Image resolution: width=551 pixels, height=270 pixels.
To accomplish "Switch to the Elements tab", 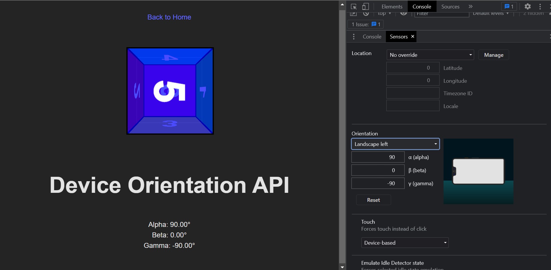I will coord(391,6).
